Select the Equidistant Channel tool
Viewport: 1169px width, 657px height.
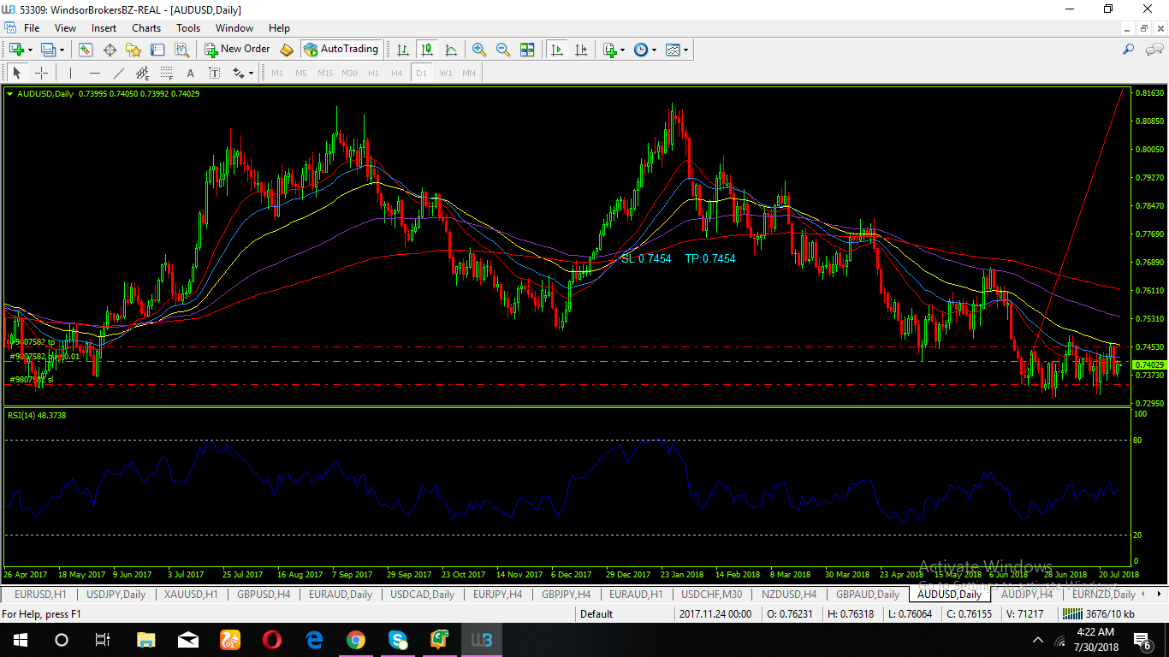pos(142,73)
